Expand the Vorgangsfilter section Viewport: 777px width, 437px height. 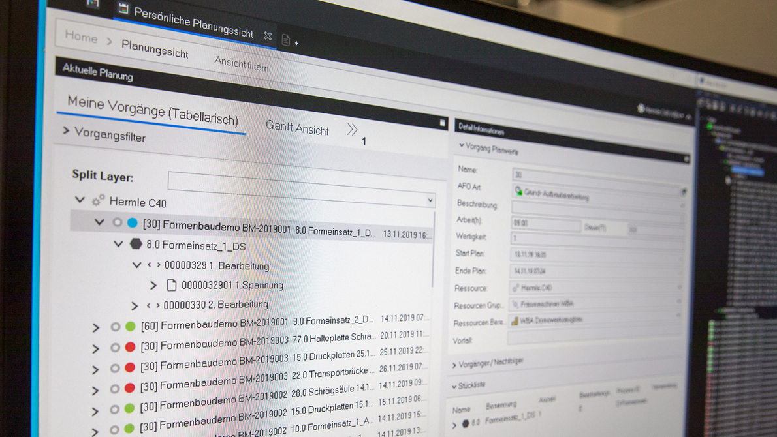point(66,131)
